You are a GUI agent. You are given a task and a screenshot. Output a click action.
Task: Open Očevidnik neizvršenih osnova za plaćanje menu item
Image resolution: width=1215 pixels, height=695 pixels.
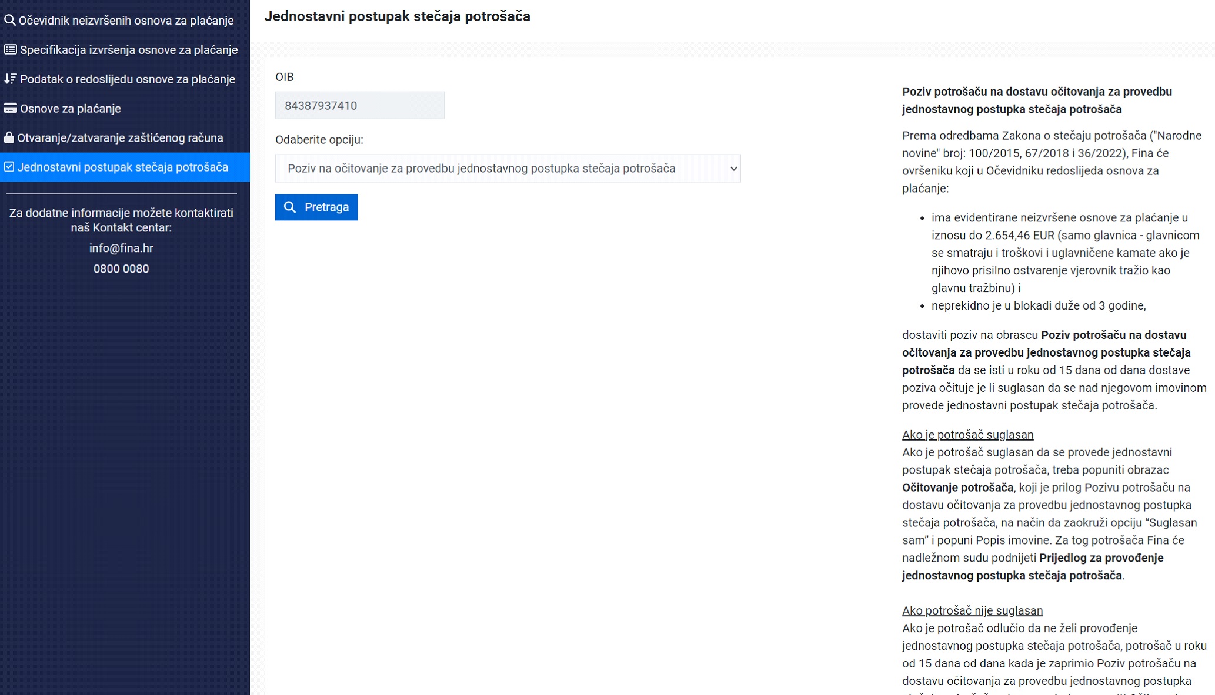(126, 21)
